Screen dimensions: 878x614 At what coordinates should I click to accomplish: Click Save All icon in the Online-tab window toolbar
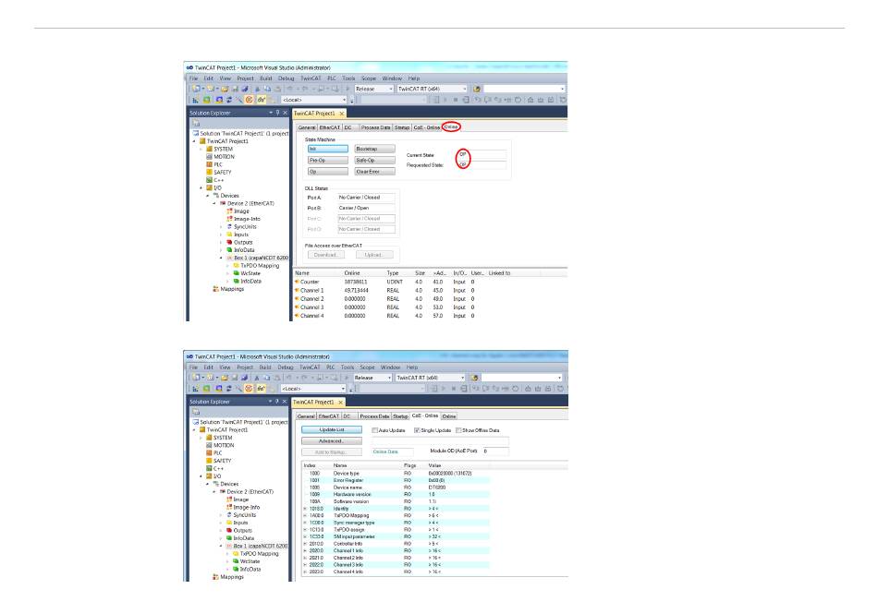[245, 89]
